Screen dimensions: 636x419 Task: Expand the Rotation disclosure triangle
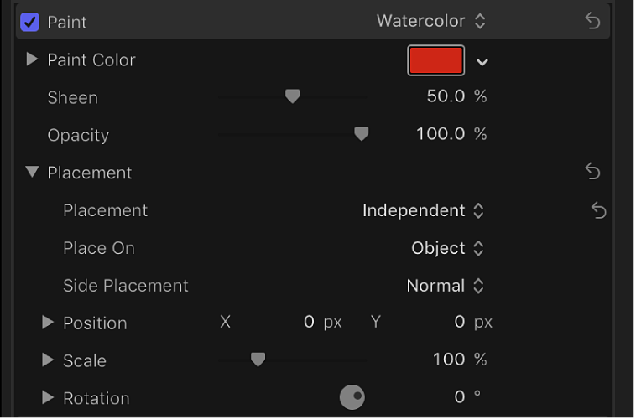(x=48, y=397)
